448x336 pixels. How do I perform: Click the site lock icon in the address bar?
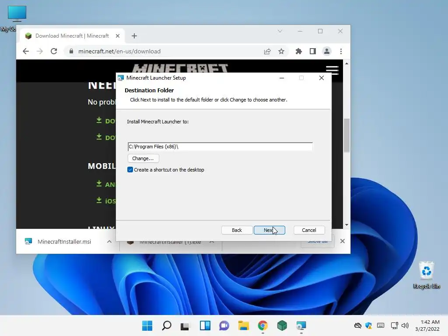[71, 52]
